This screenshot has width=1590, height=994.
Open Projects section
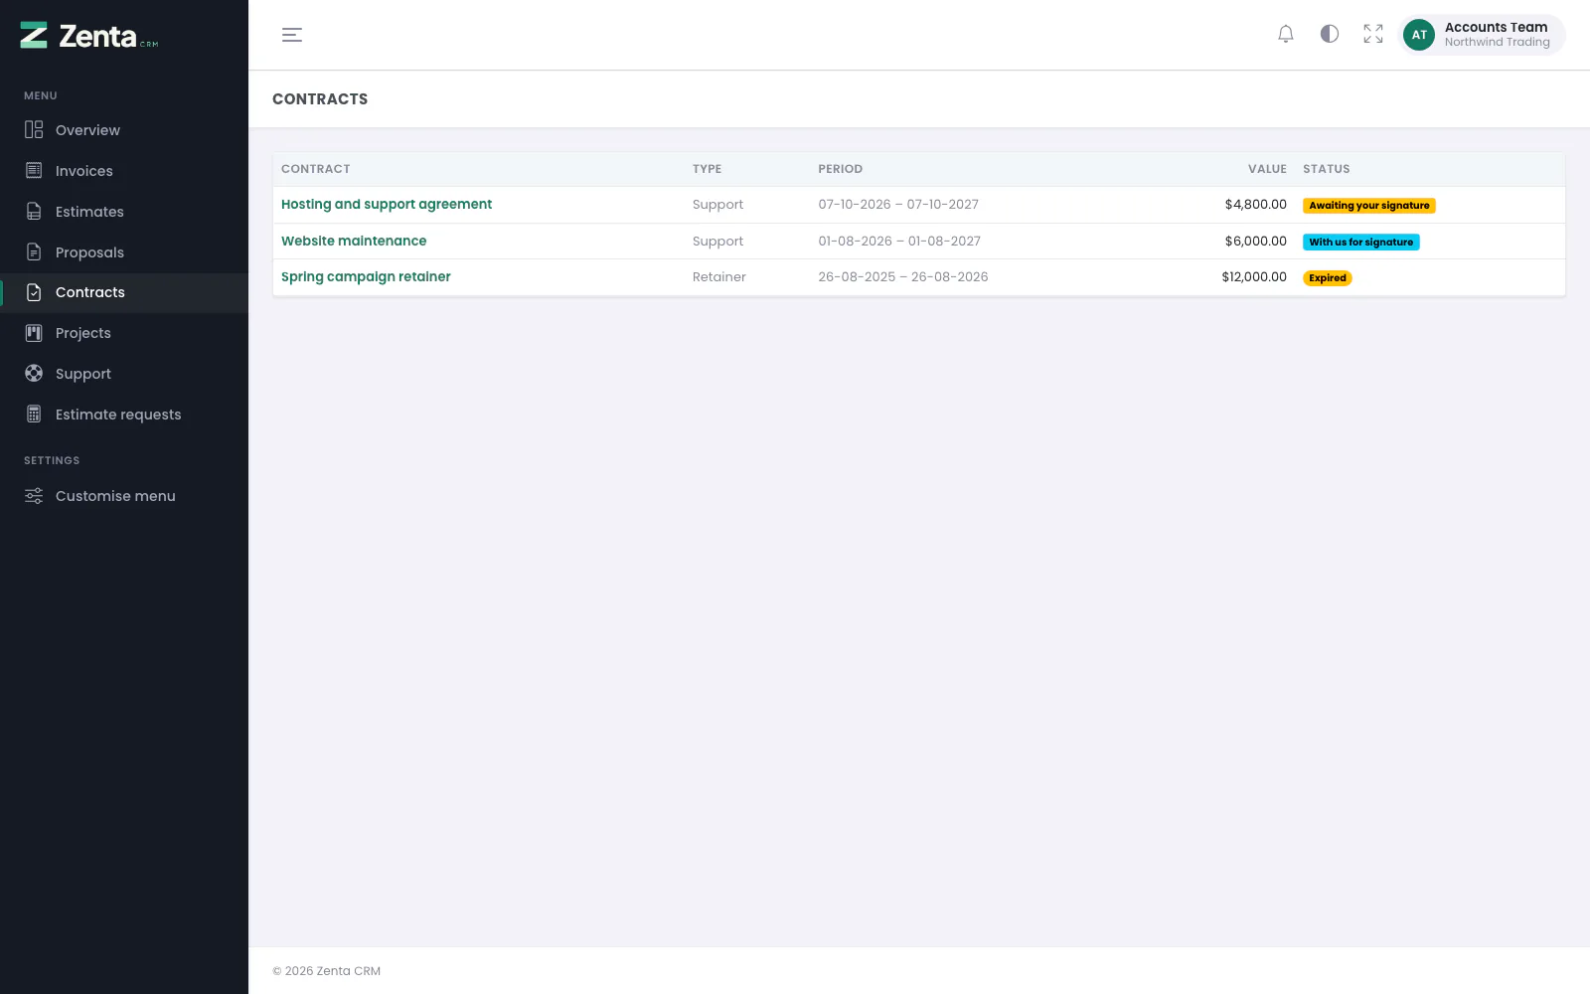coord(124,333)
